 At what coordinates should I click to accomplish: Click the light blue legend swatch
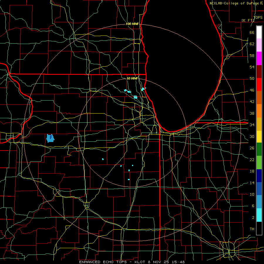pyautogui.click(x=259, y=202)
